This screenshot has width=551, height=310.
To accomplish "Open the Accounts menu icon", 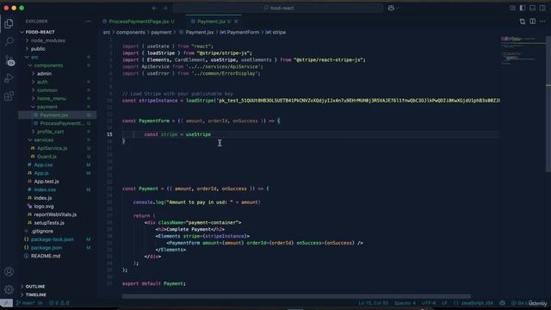I will coord(9,271).
